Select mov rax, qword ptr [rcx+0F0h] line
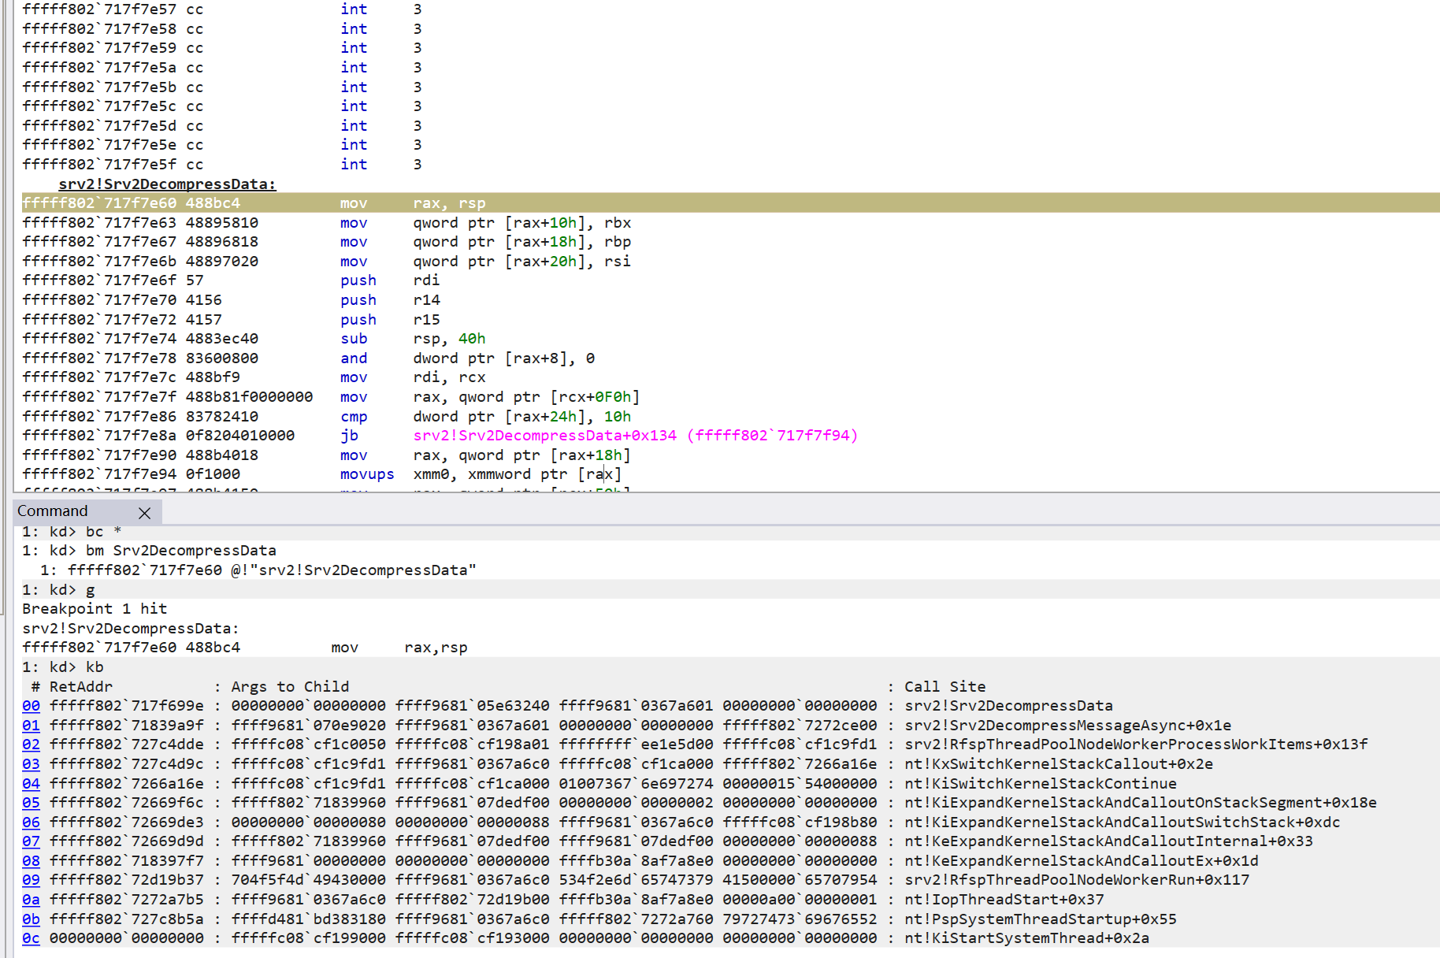Screen dimensions: 1440x958 click(331, 397)
